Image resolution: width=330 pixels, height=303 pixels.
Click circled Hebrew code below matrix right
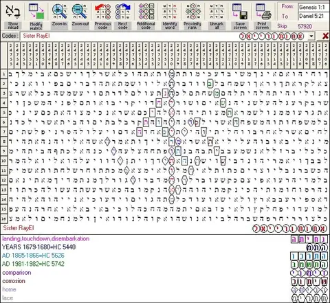click(x=289, y=229)
